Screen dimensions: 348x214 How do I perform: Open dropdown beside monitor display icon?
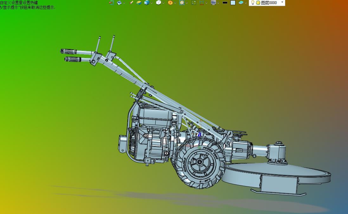[218, 3]
